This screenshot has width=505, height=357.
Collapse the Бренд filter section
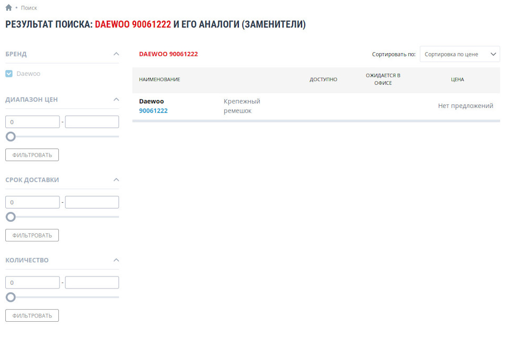(116, 54)
